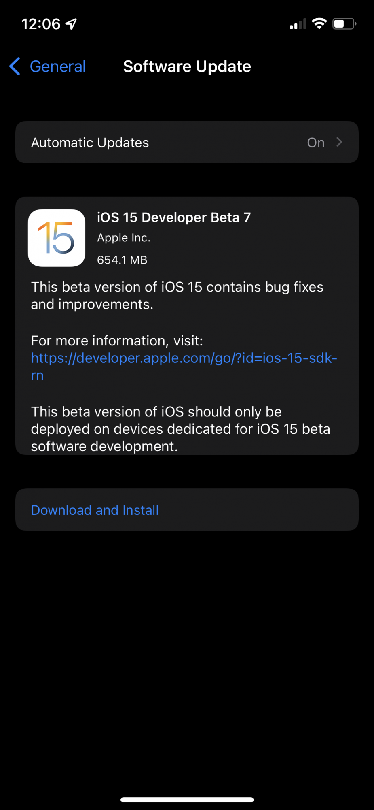Tap the 12:06 clock in status bar

[x=41, y=24]
